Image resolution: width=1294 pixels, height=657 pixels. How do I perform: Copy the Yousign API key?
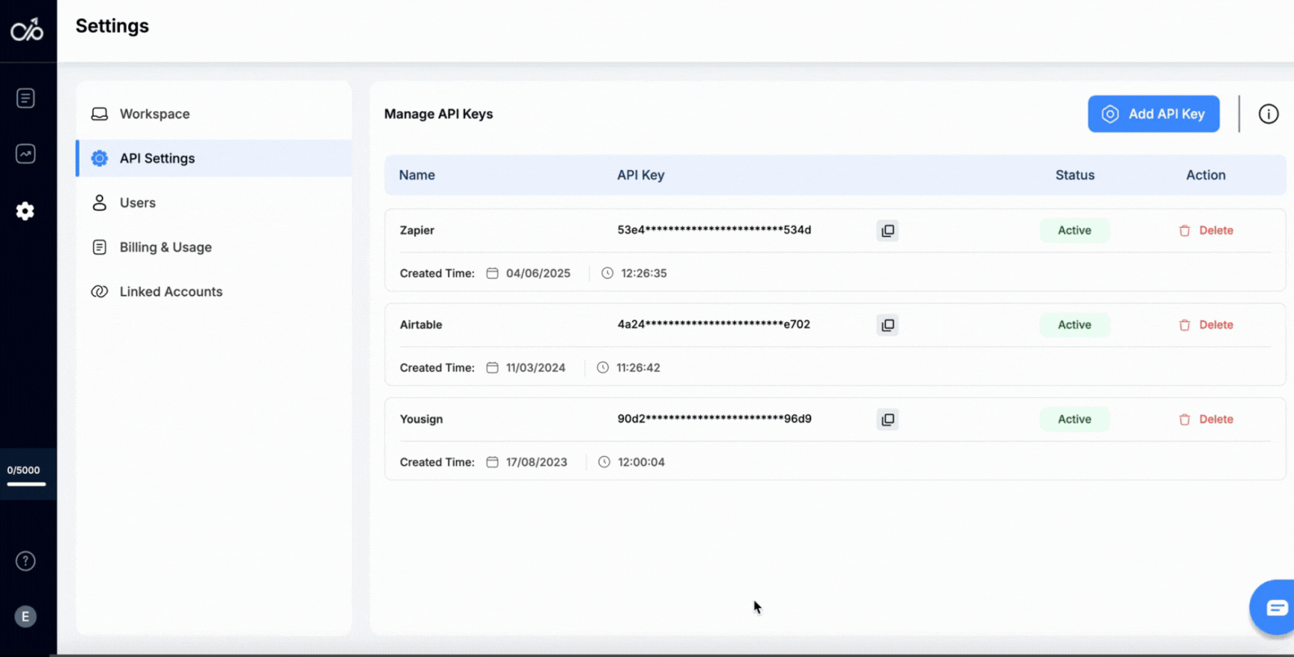[887, 420]
